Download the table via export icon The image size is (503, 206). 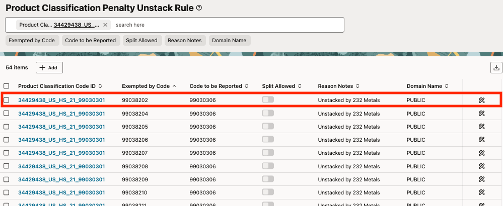(x=496, y=67)
